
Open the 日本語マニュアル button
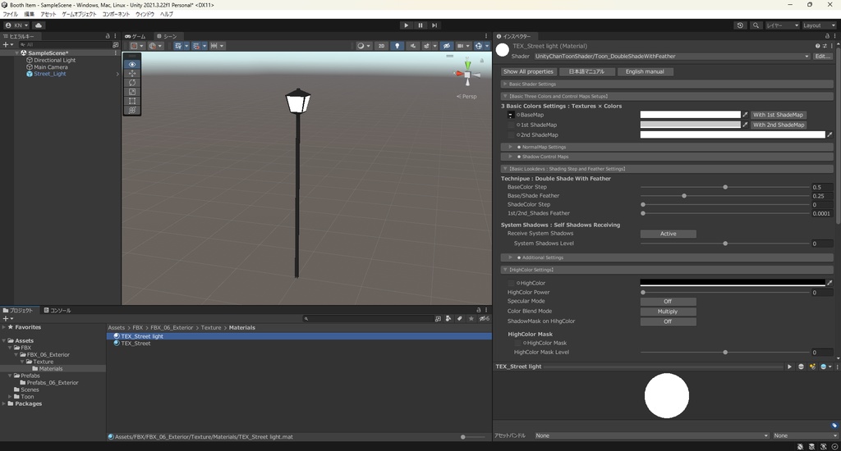click(x=586, y=71)
